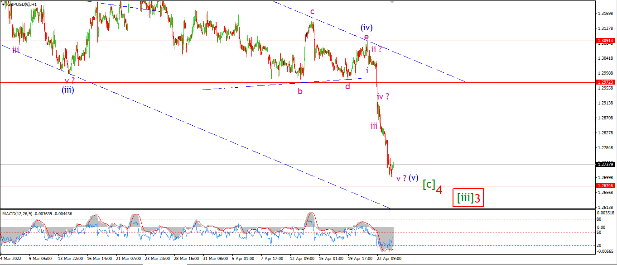Select the blue (v) label near chart bottom

click(413, 178)
